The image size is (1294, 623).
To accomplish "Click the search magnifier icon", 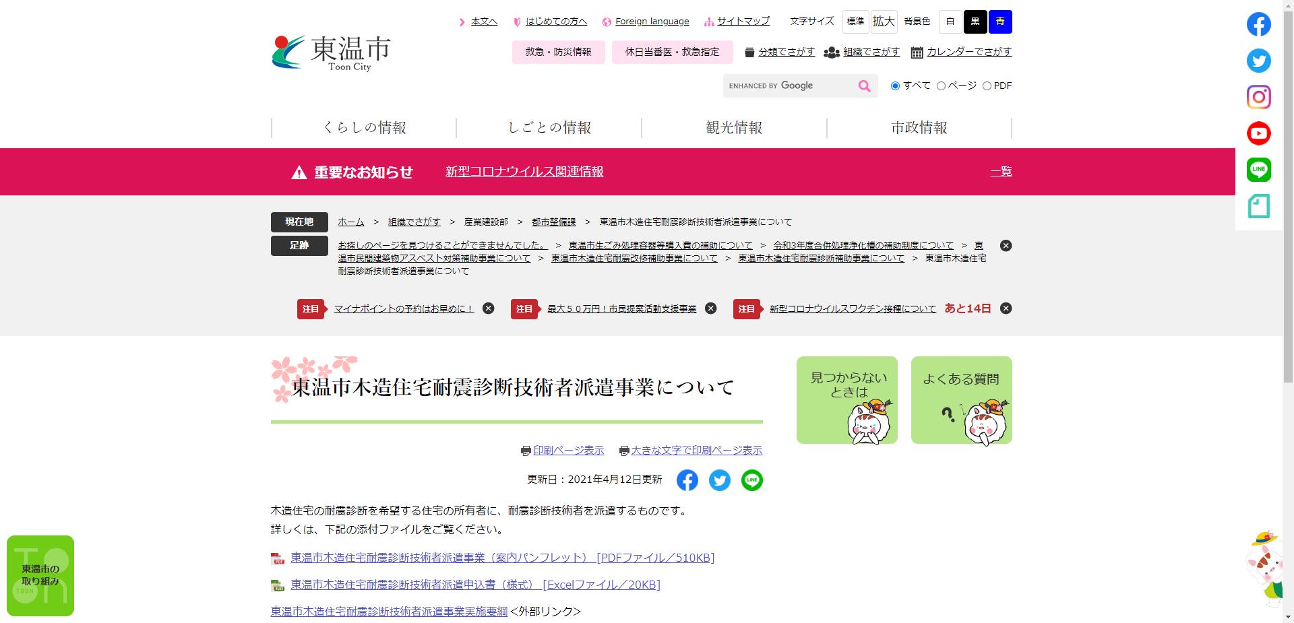I will 864,86.
